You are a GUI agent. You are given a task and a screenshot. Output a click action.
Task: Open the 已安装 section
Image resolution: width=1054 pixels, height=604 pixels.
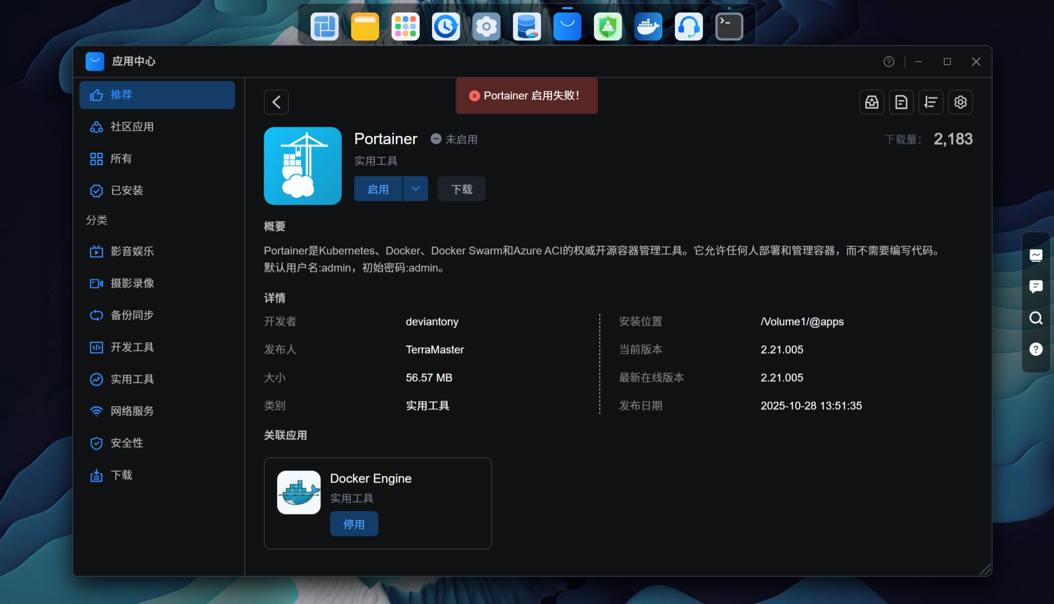tap(127, 191)
